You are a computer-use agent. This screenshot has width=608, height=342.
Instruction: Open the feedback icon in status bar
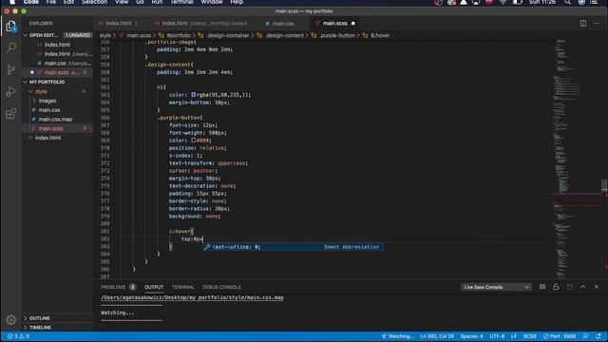click(586, 336)
